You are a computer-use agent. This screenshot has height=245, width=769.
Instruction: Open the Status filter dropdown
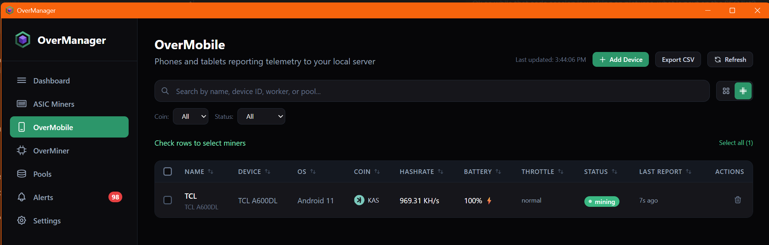(261, 116)
